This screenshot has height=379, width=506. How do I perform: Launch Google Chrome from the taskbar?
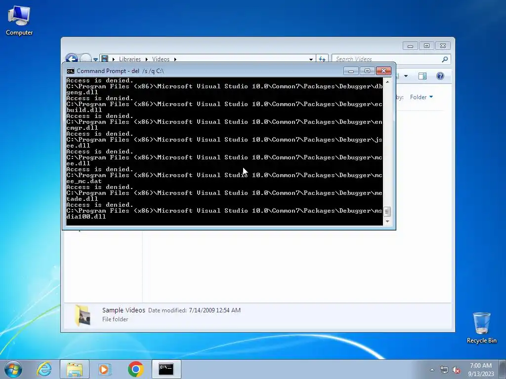[135, 369]
